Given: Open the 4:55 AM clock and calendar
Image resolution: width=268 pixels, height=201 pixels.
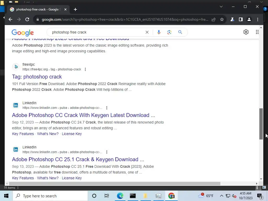Looking at the screenshot, I should (245, 196).
